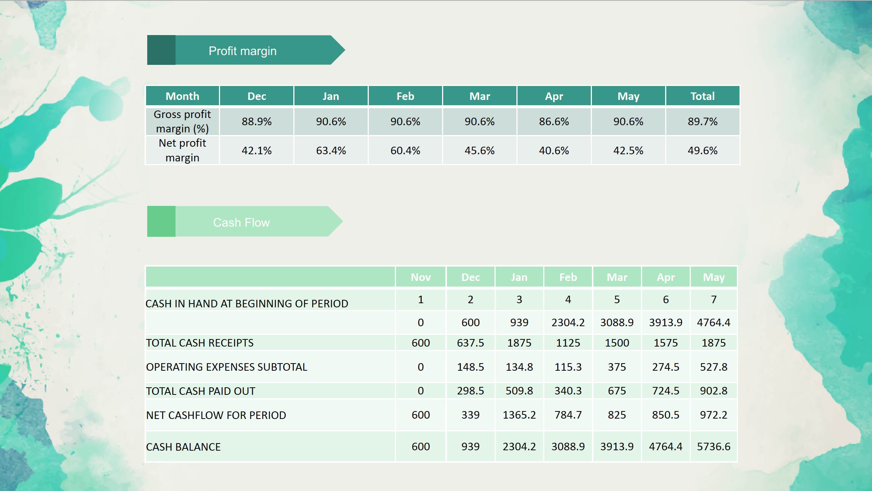
Task: Click the Cash Flow banner heading
Action: (241, 222)
